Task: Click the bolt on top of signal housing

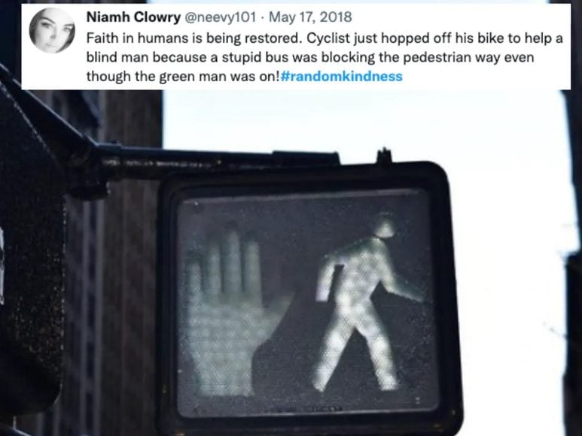Action: coord(385,156)
